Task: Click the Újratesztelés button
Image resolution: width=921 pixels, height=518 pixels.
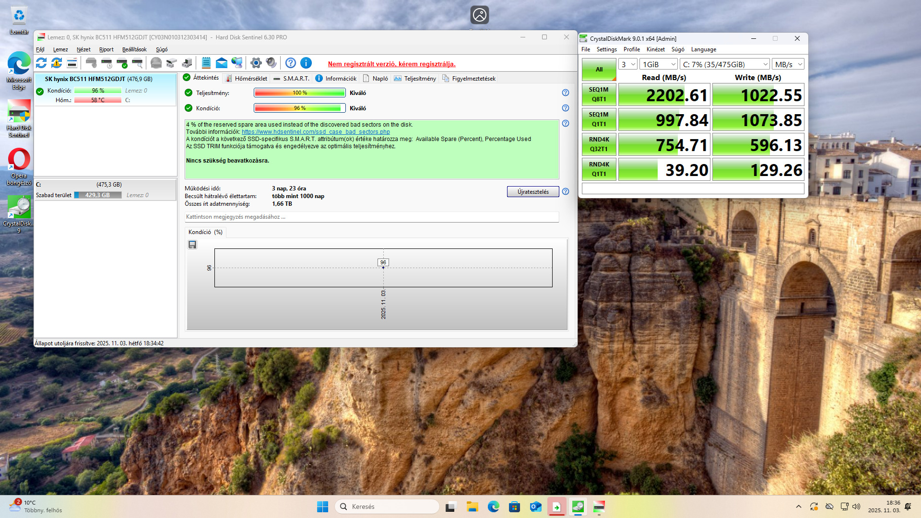Action: 533,192
